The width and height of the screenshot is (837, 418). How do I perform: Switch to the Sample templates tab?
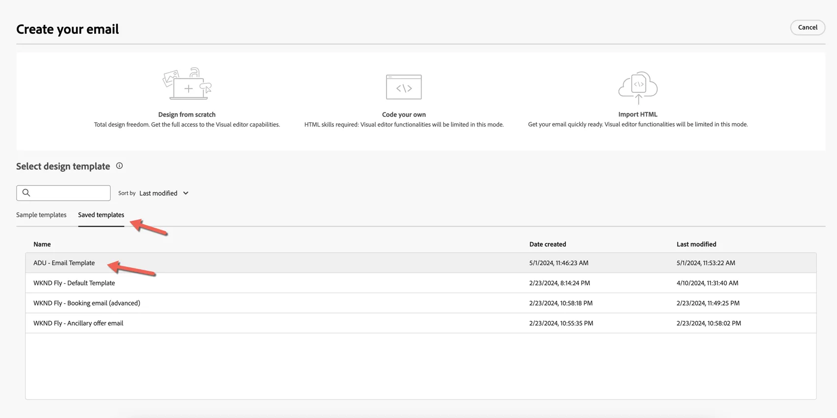41,215
